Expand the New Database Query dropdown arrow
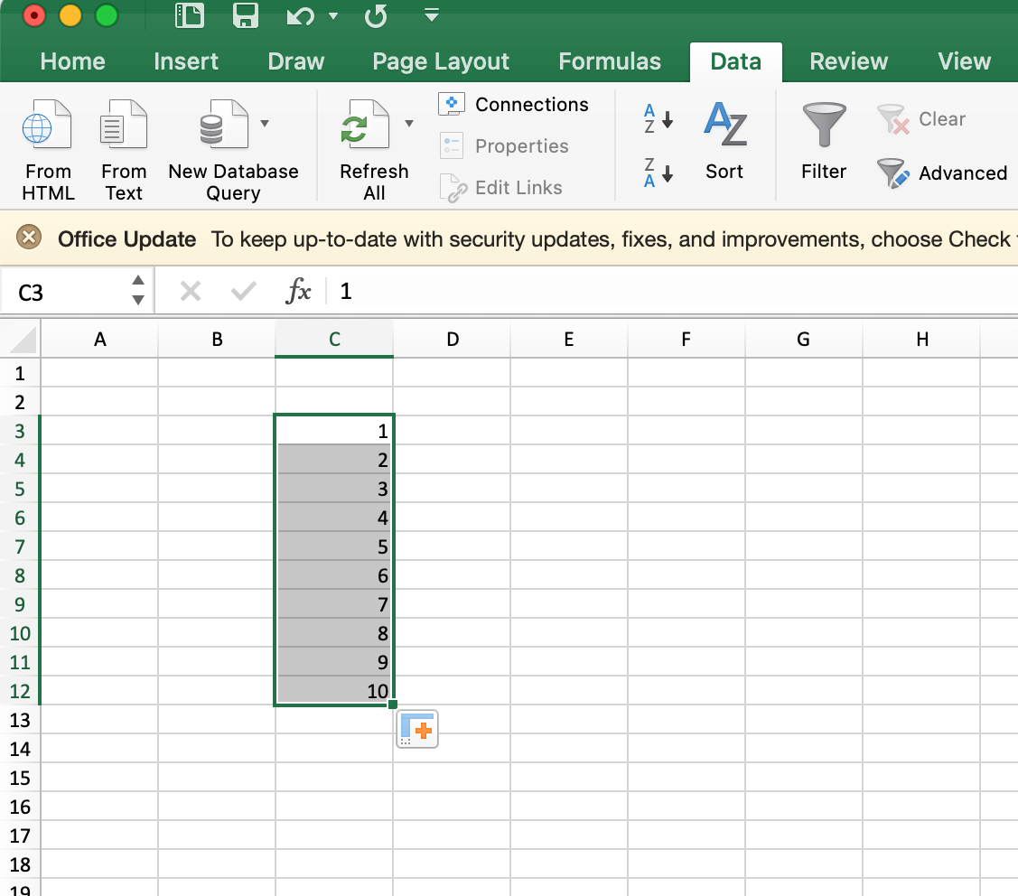This screenshot has height=896, width=1018. 265,124
